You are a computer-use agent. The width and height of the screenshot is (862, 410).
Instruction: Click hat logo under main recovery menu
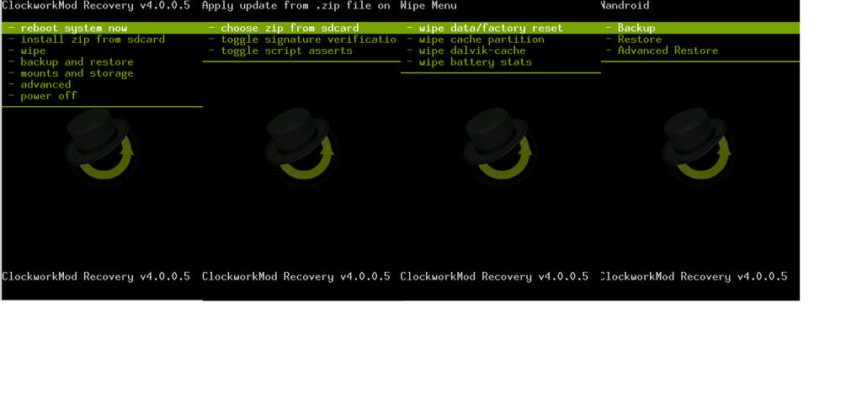(x=101, y=144)
